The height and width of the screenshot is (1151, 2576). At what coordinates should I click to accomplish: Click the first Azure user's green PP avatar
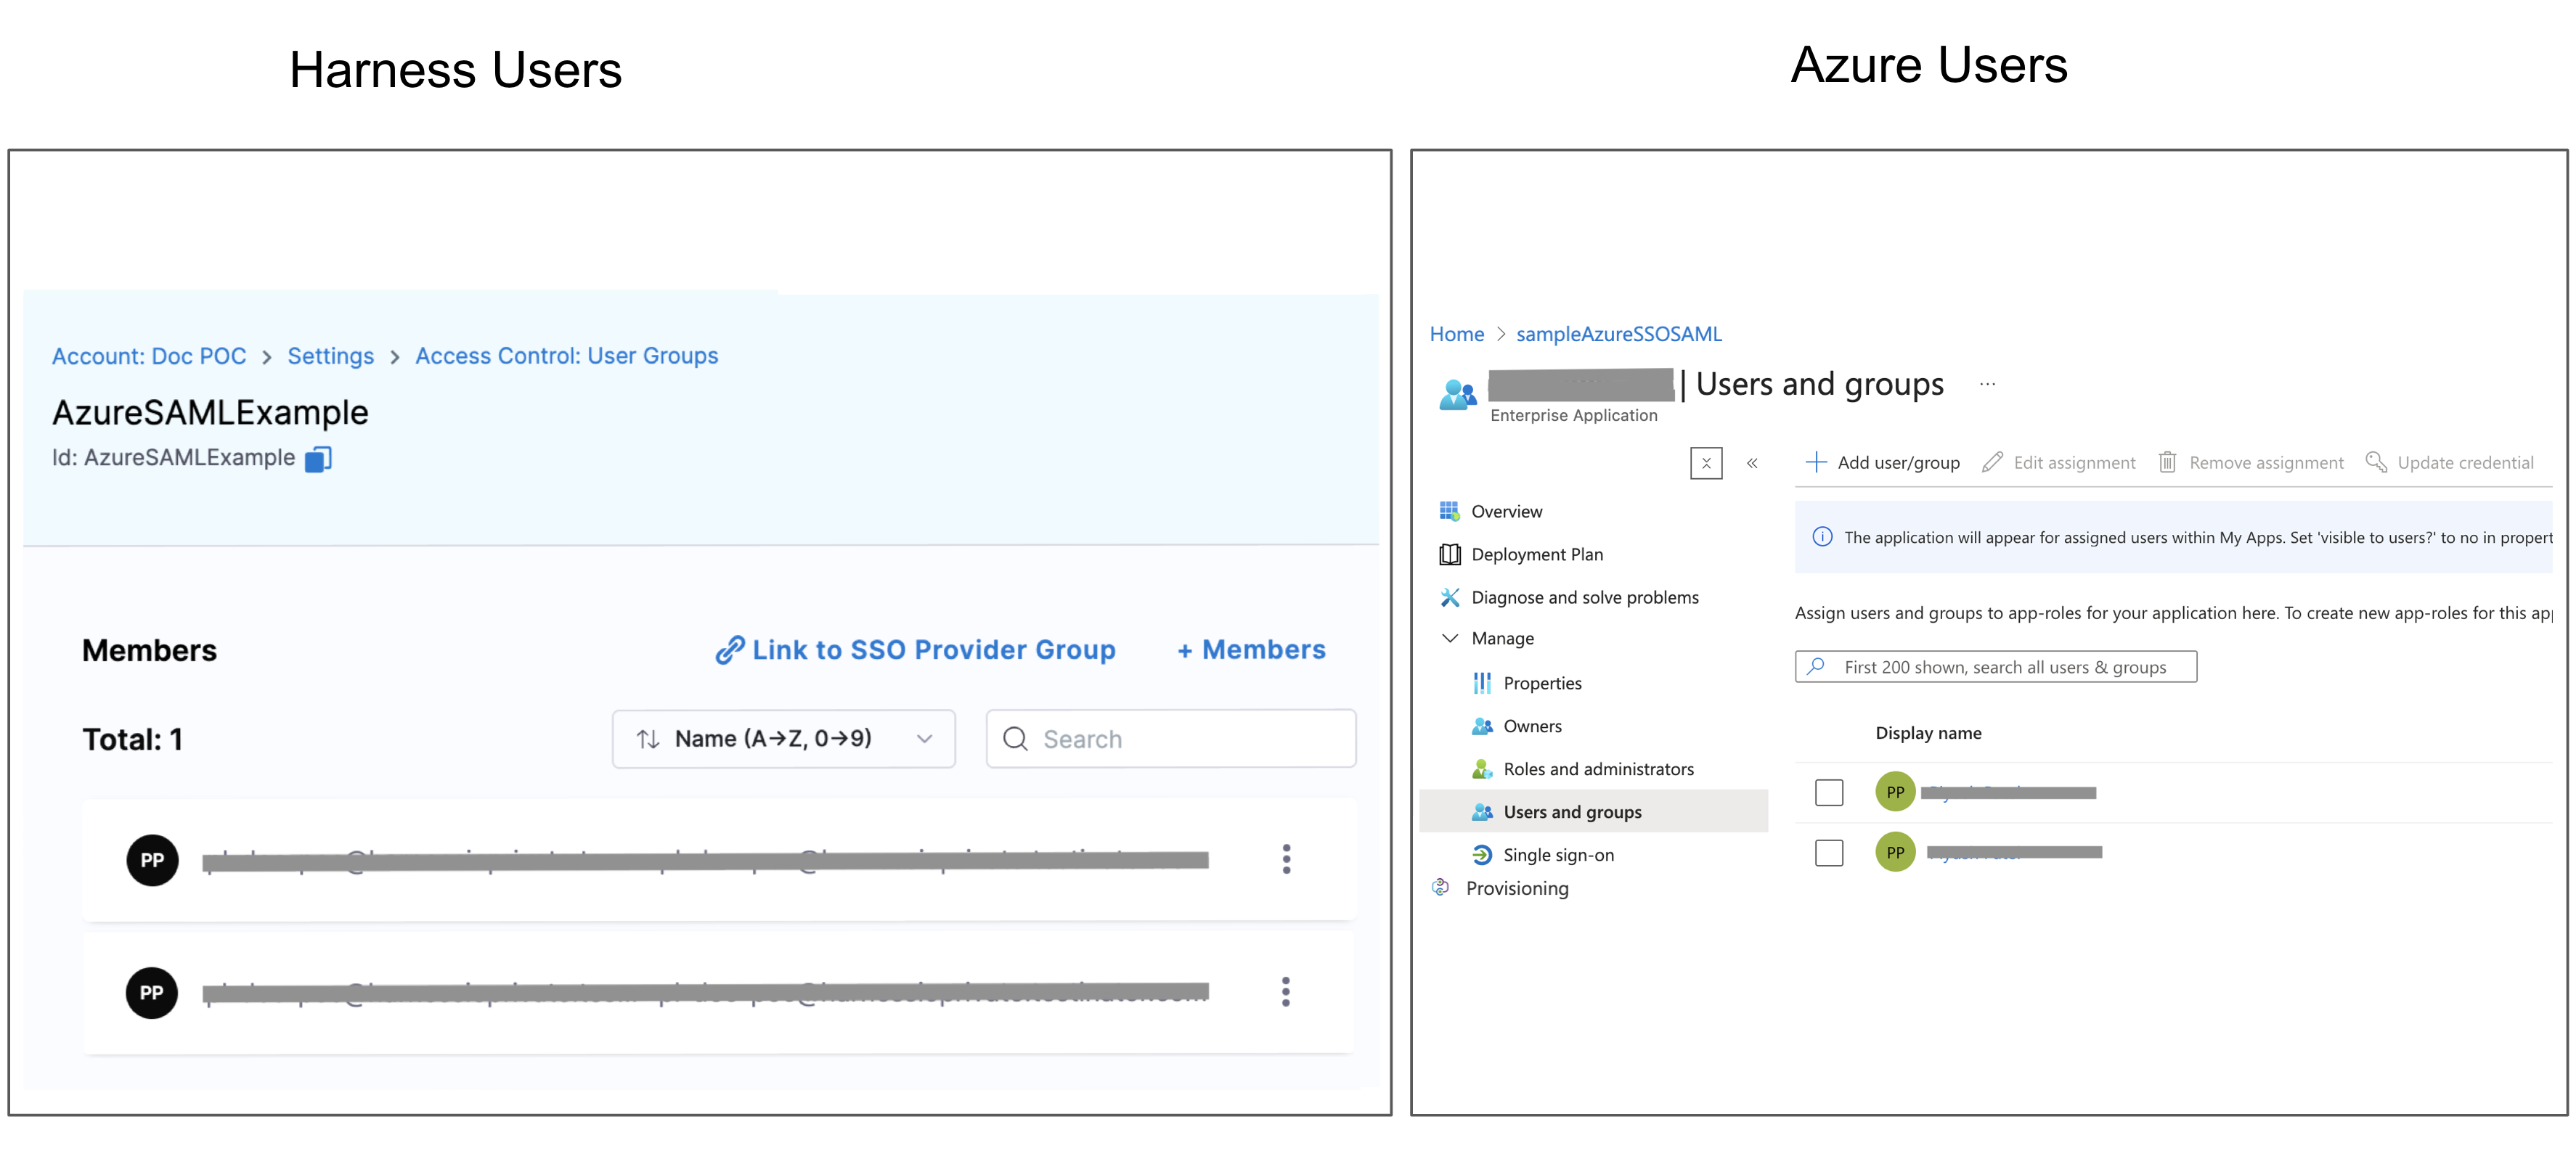point(1895,792)
